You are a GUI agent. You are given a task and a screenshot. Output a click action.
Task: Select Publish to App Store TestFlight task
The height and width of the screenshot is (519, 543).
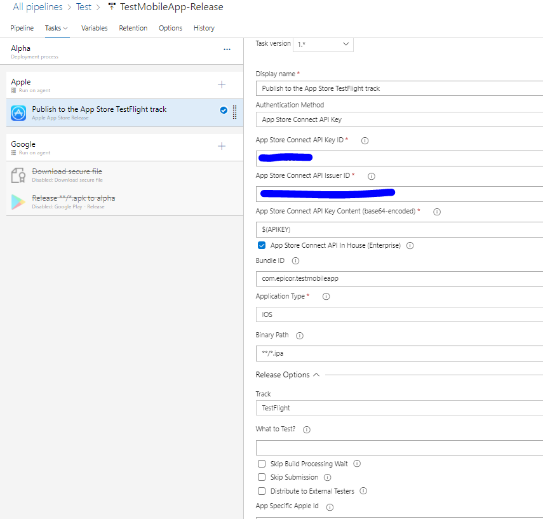[124, 113]
